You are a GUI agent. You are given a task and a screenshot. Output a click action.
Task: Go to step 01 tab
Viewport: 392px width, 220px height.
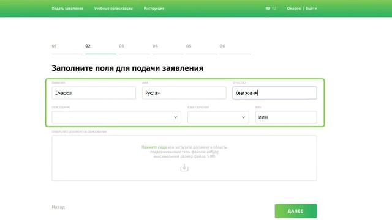click(x=67, y=48)
